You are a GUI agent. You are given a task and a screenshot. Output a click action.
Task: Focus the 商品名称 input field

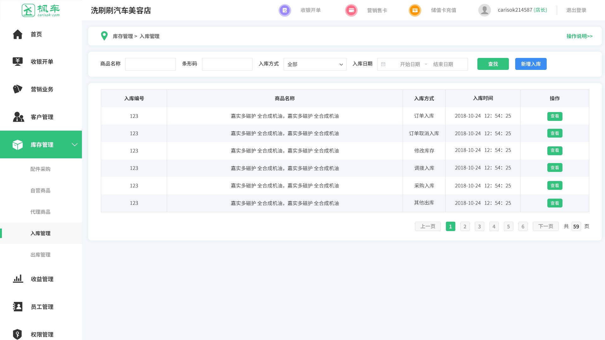(151, 64)
